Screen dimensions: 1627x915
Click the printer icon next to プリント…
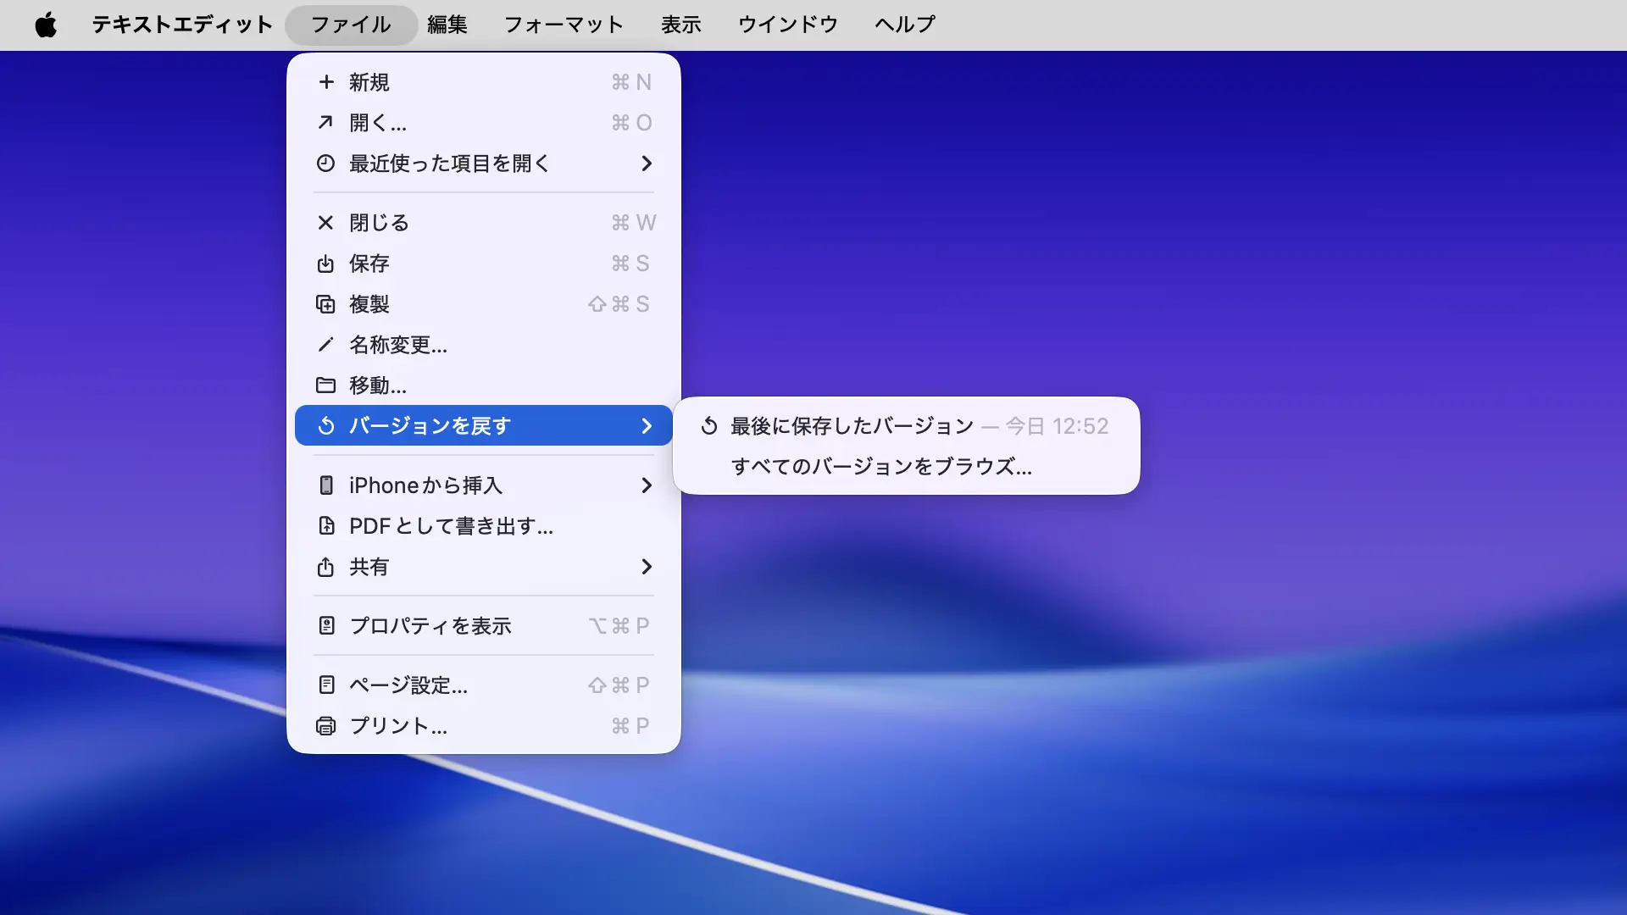coord(325,726)
